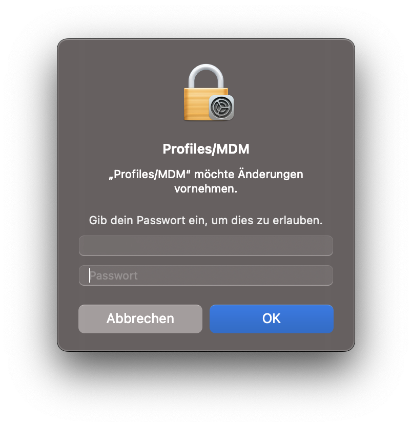Dismiss the dialog using Abbrechen
The height and width of the screenshot is (427, 412).
coord(140,318)
